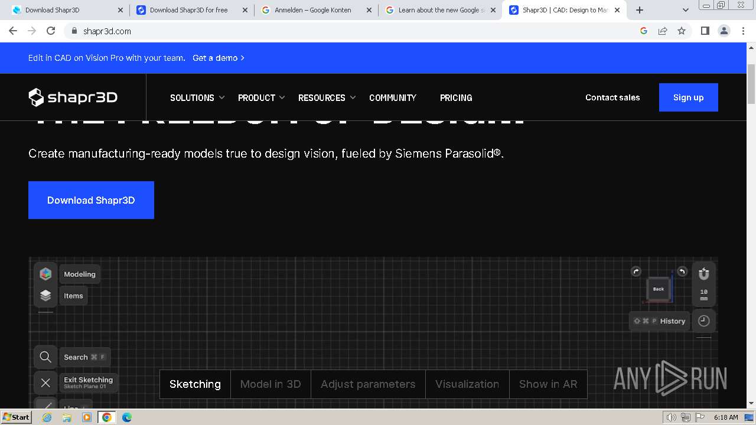Open the tab search chevron
The width and height of the screenshot is (756, 425).
coord(685,10)
